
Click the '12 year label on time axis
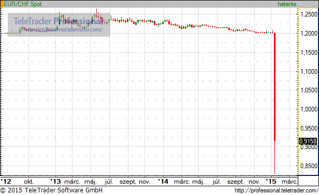(6, 182)
